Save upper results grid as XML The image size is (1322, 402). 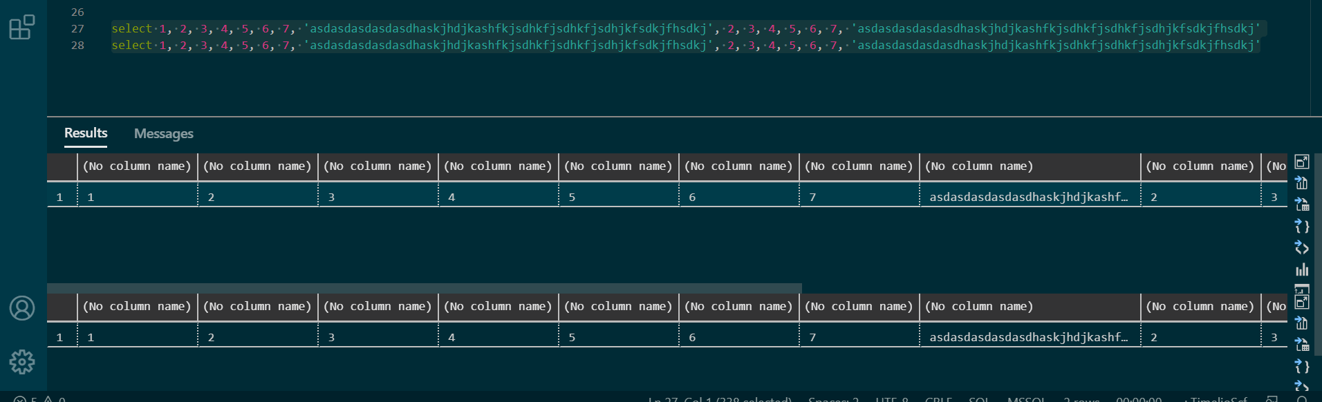click(x=1302, y=247)
